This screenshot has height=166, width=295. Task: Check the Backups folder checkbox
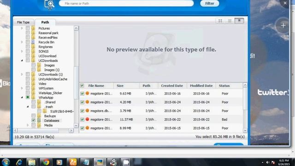(x=33, y=116)
